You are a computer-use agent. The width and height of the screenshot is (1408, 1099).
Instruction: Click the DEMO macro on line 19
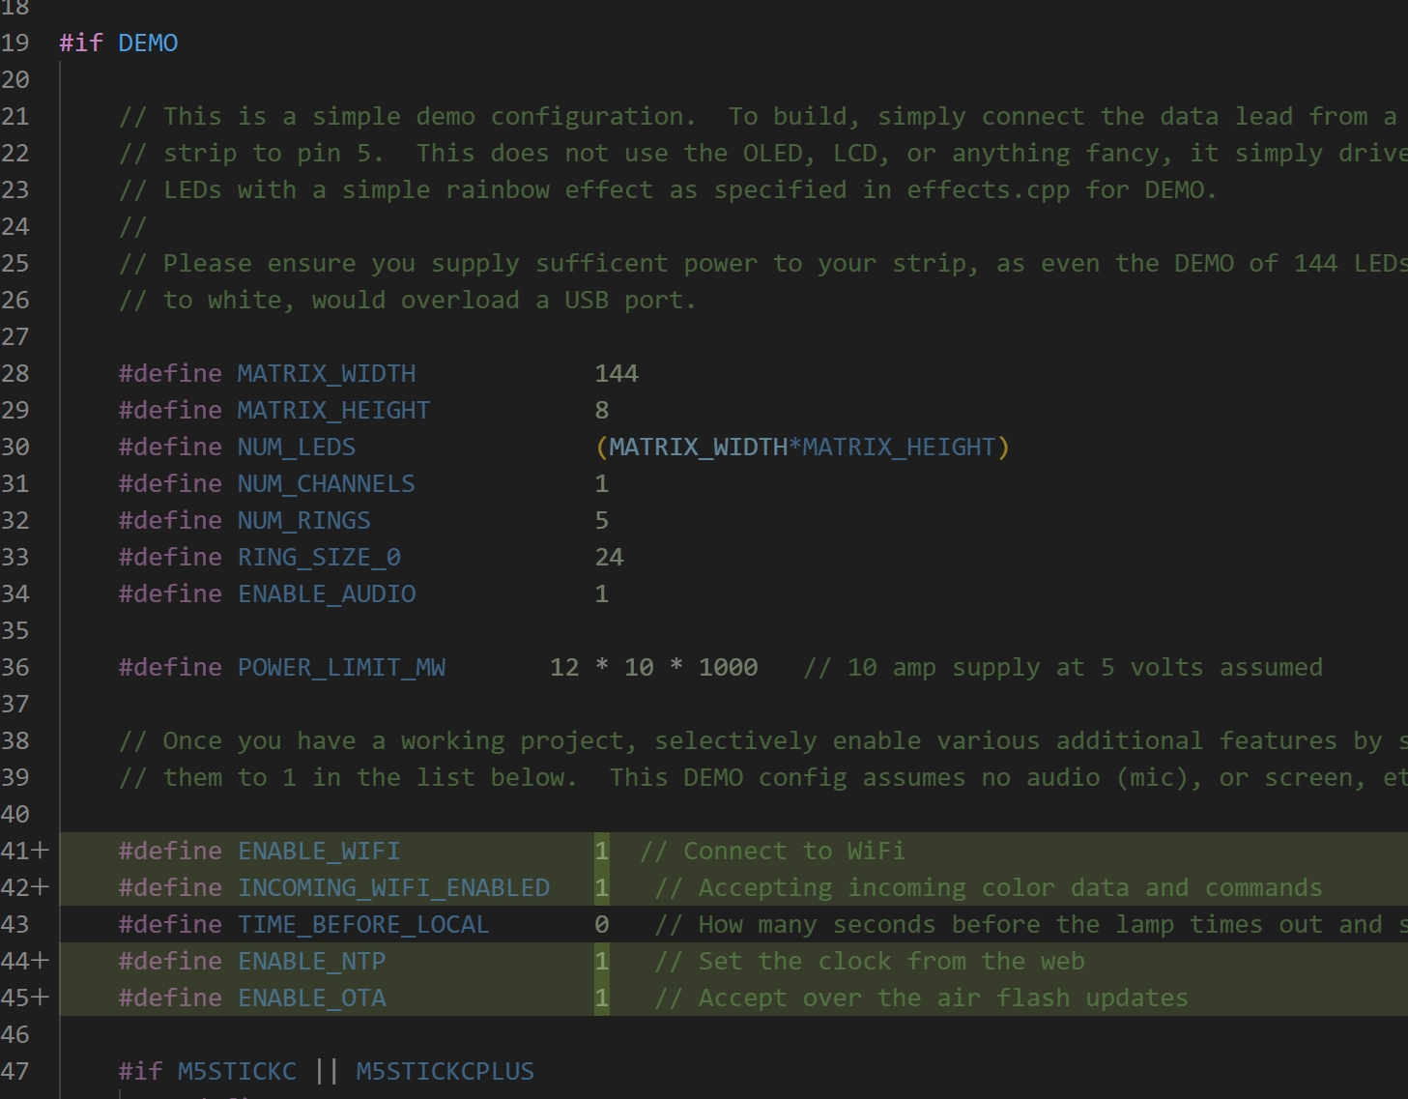[x=148, y=43]
